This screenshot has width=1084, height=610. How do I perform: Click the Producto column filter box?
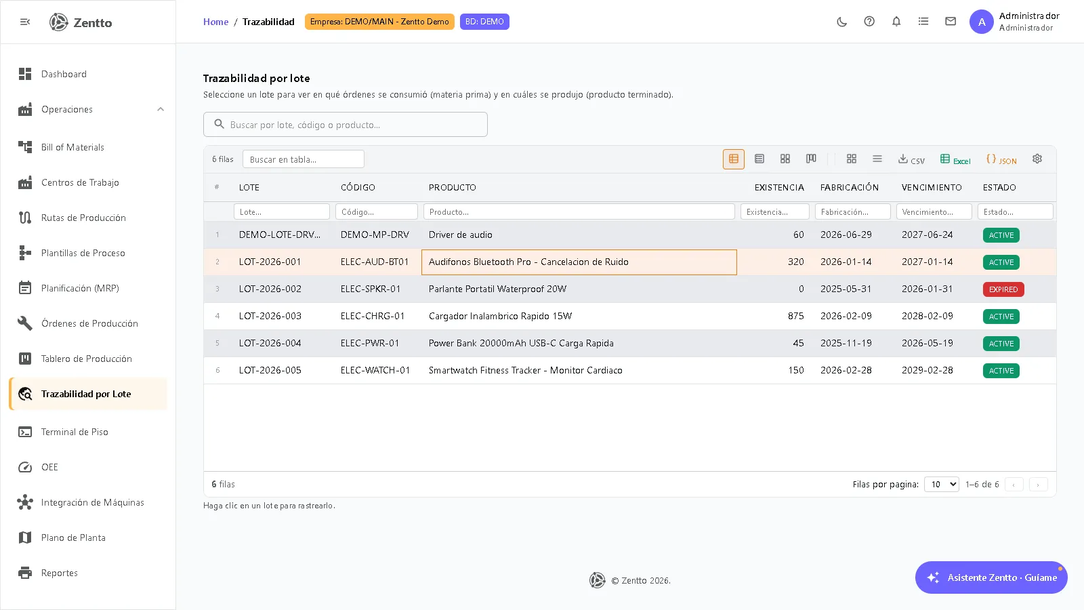(x=579, y=211)
